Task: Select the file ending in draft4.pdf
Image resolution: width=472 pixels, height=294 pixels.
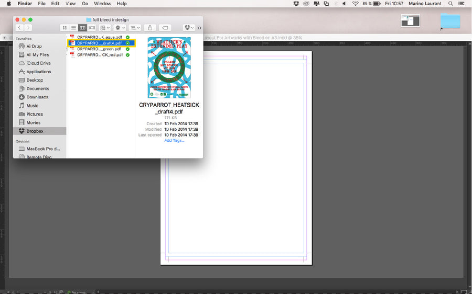Action: (x=101, y=43)
